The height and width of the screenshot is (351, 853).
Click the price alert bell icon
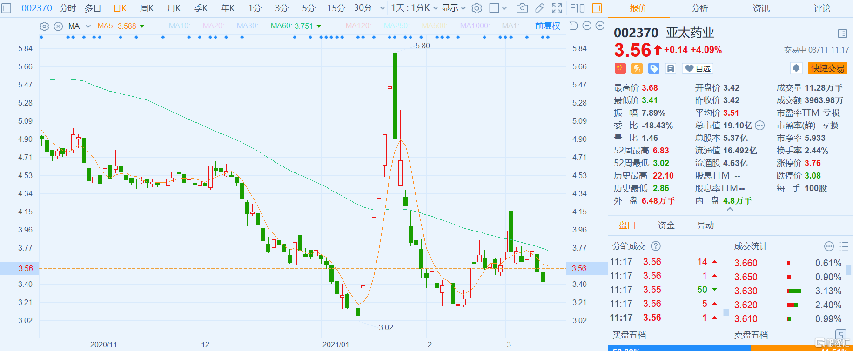click(796, 68)
